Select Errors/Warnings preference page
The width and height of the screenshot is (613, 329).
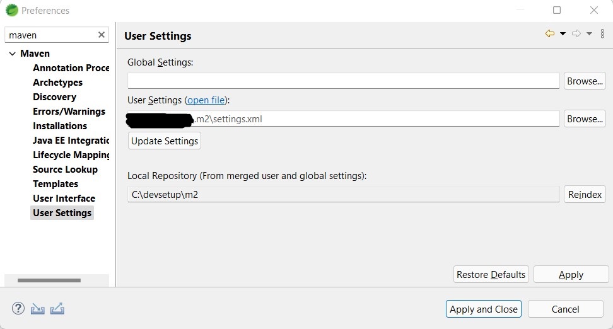click(69, 112)
